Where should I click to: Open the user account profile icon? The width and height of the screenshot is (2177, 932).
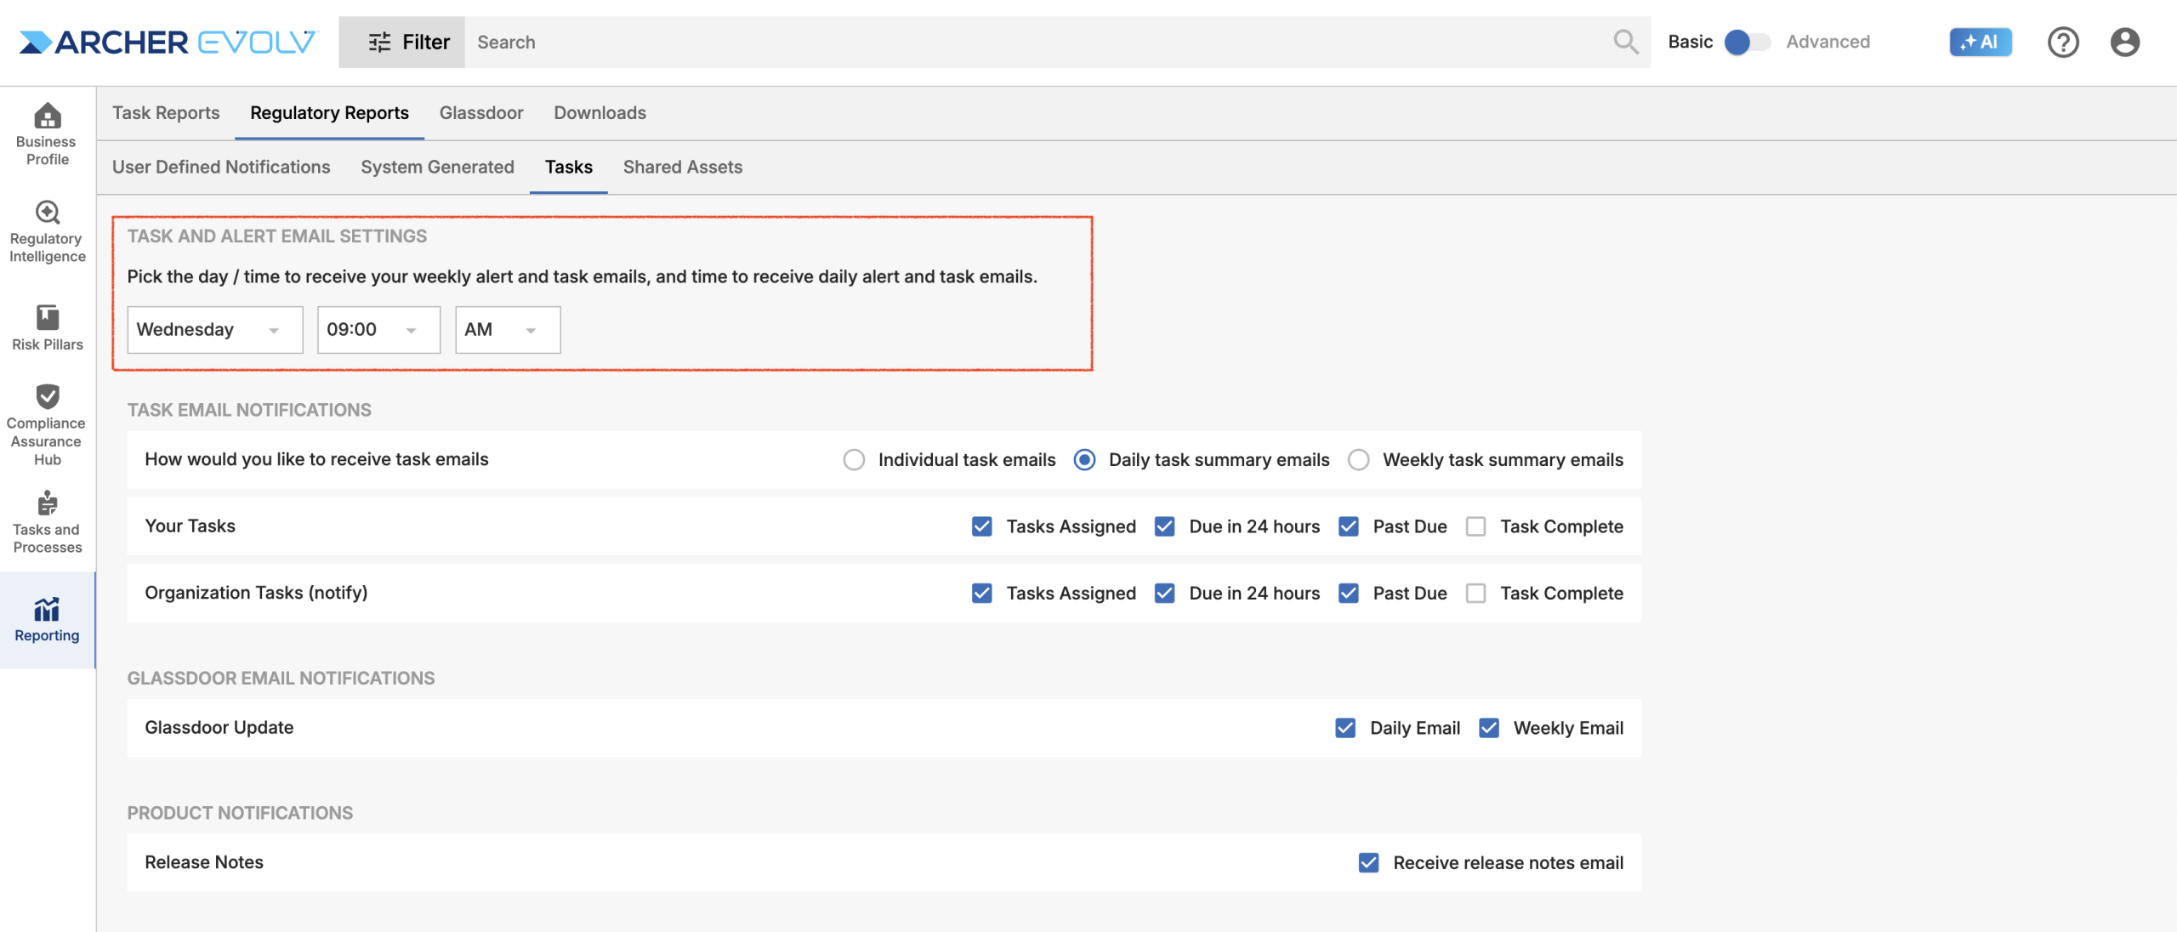click(x=2125, y=42)
